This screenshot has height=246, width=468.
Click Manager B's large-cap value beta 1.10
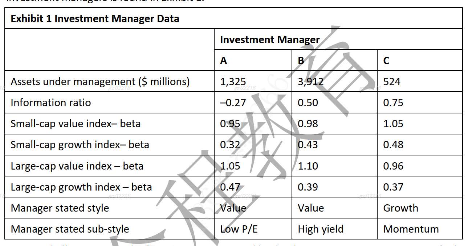308,166
